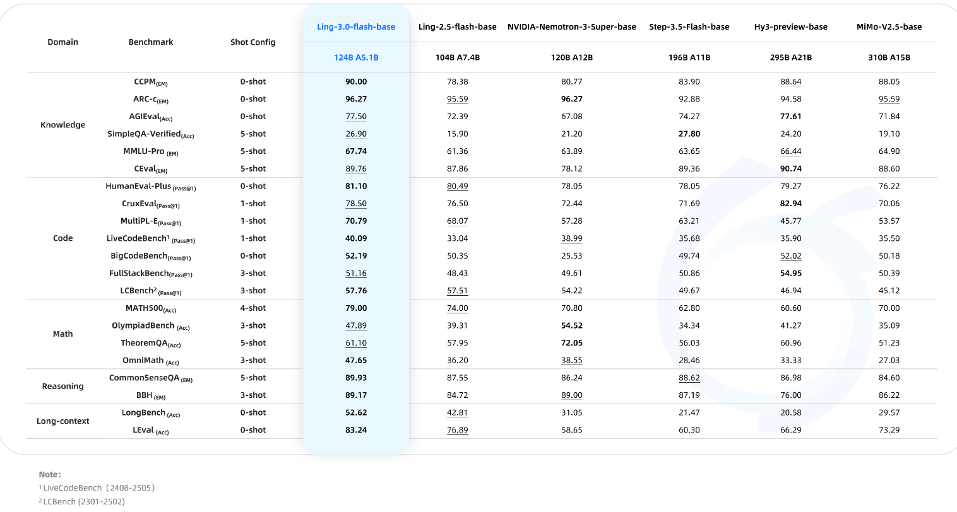Viewport: 957px width, 512px height.
Task: Click the Math domain label
Action: (x=63, y=334)
